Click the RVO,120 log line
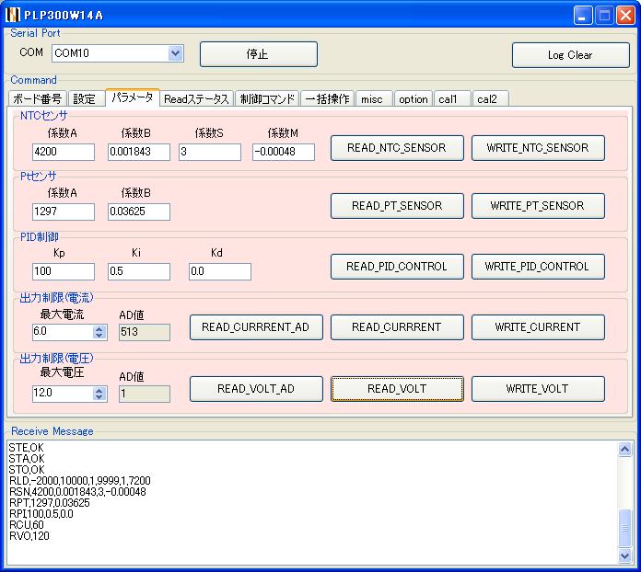 point(29,535)
